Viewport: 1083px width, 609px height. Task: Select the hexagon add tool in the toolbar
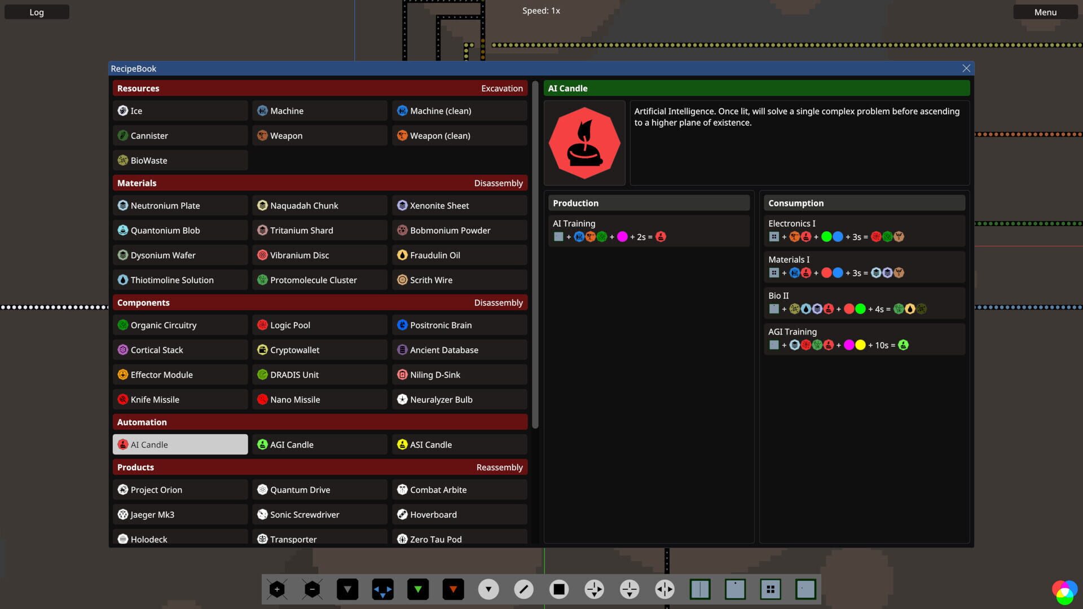tap(276, 589)
